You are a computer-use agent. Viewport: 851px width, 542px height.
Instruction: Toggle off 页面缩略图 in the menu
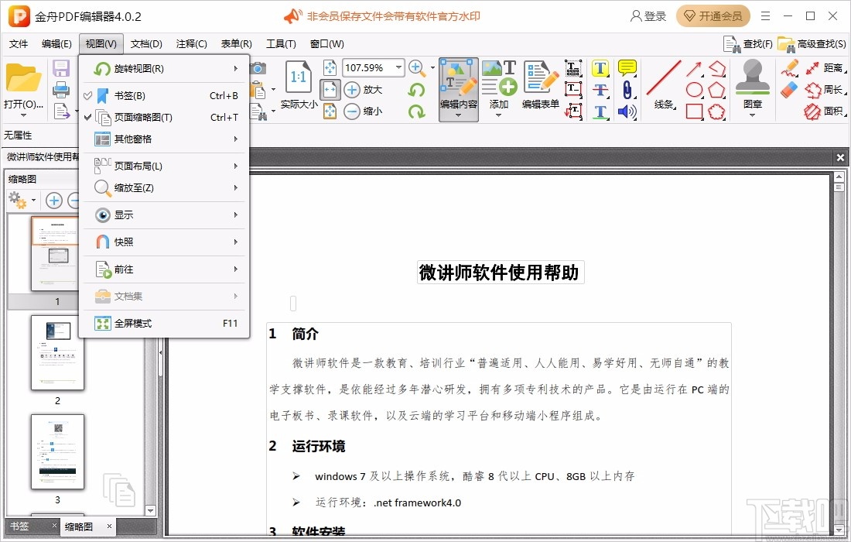[x=139, y=116]
